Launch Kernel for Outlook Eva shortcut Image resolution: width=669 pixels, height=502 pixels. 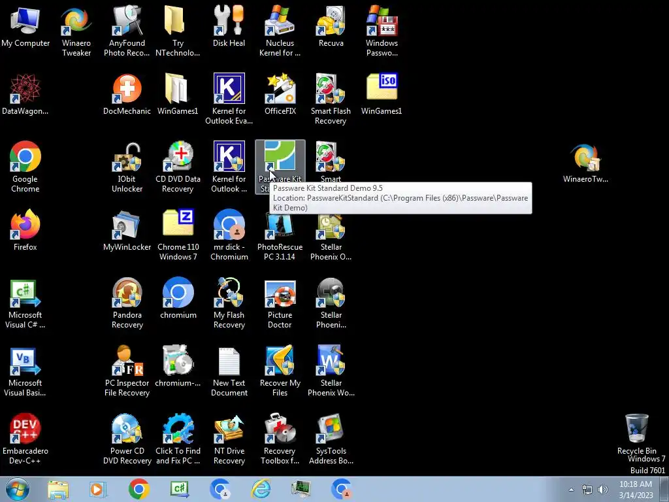tap(229, 99)
